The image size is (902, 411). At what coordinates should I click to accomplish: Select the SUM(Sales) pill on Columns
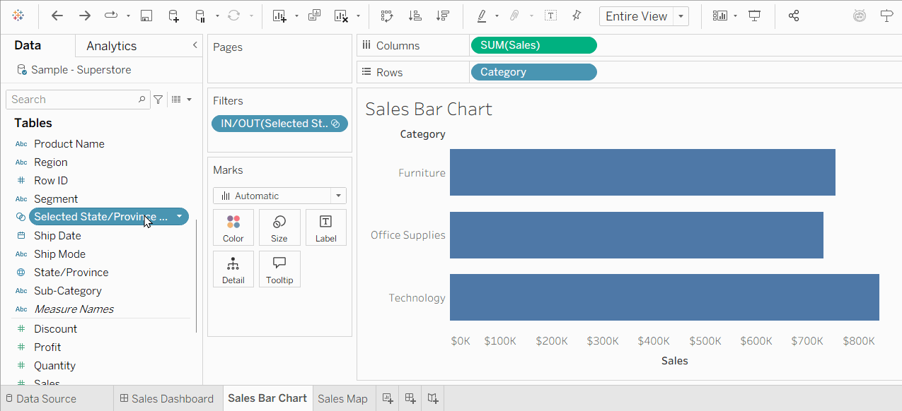pyautogui.click(x=533, y=45)
